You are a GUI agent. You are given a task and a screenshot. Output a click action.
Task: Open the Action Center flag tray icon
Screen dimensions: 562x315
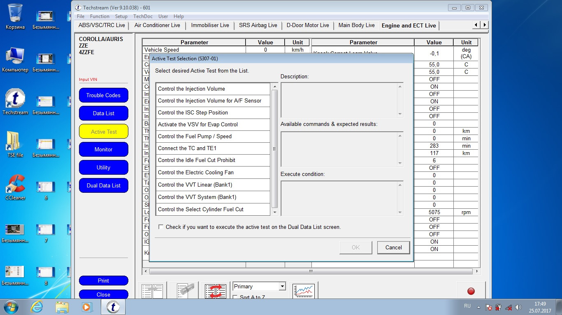point(489,307)
